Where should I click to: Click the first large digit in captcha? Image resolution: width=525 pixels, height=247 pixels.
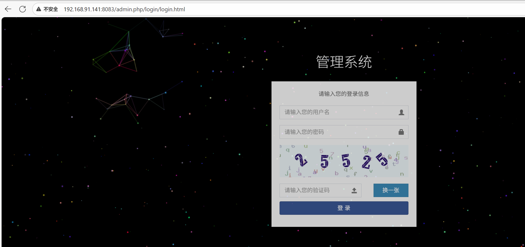pos(301,160)
